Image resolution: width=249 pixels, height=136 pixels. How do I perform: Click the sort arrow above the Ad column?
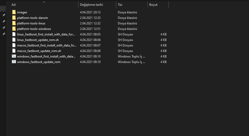coord(44,2)
